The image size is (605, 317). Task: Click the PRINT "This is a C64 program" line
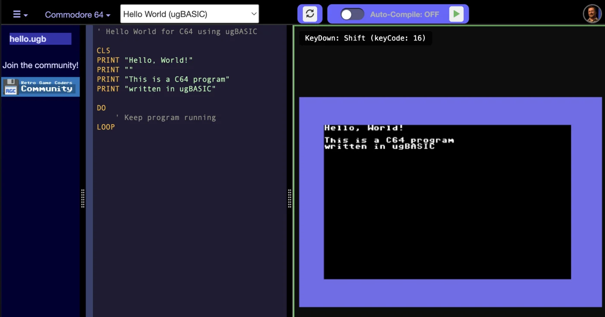point(163,79)
